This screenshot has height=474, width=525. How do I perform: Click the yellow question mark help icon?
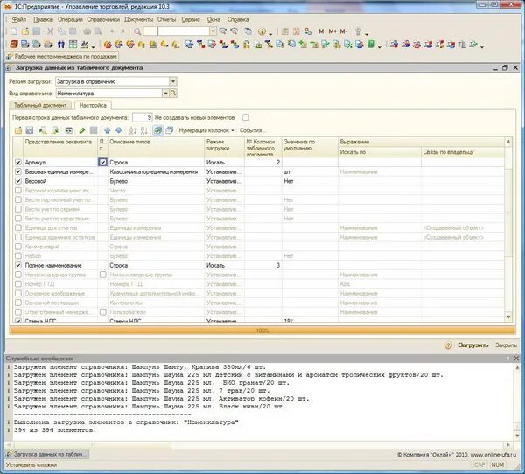coord(448,345)
